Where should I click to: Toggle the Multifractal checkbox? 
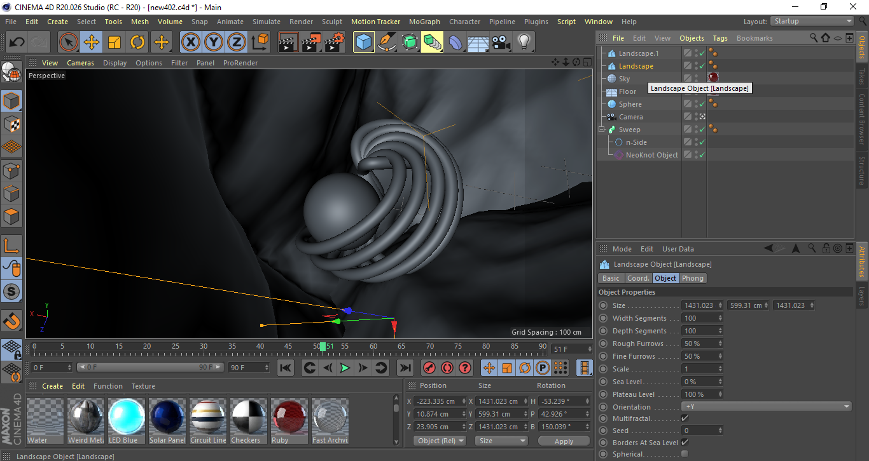point(685,418)
